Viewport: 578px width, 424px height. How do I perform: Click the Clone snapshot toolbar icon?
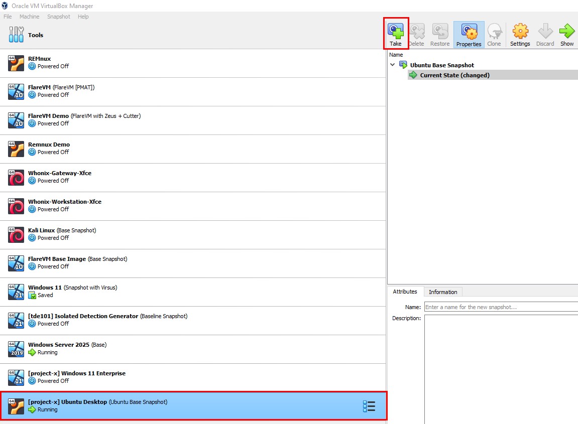(494, 32)
